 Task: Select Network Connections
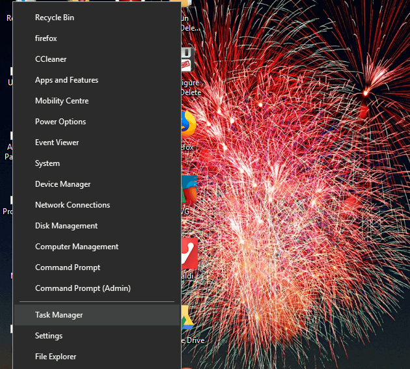click(x=97, y=205)
